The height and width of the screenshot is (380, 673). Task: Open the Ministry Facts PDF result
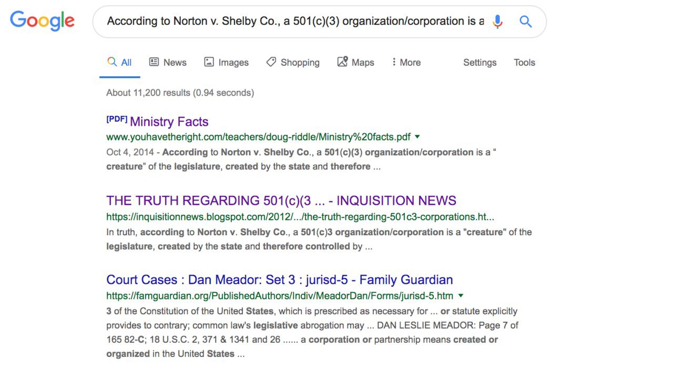[169, 122]
